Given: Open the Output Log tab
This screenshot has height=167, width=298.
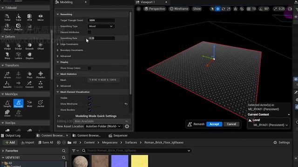Looking at the screenshot, I should click(x=11, y=135).
